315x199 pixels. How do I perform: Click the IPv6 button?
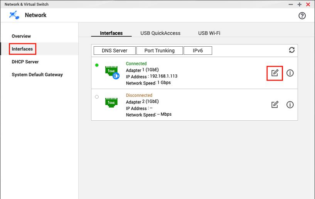197,51
